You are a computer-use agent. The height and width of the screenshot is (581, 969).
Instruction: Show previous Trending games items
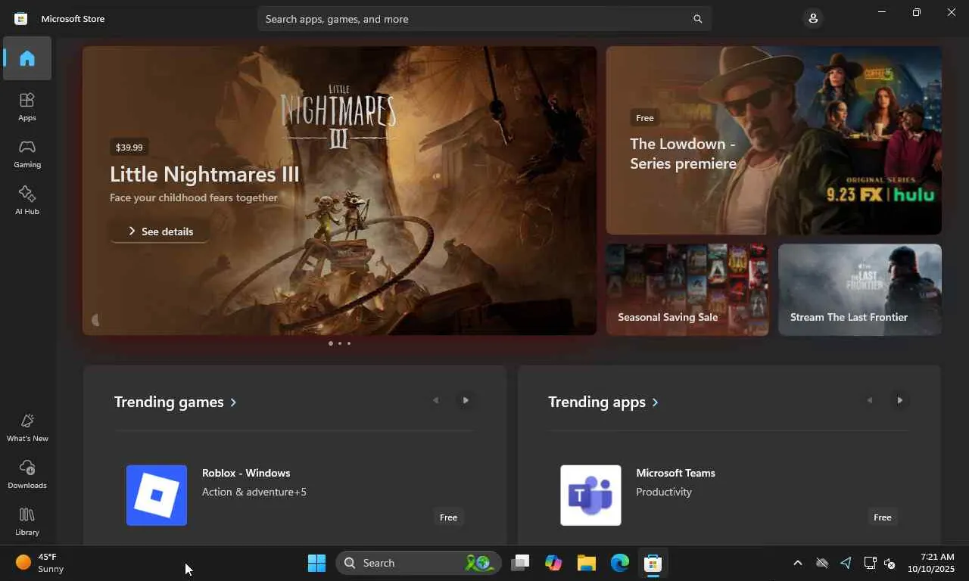click(435, 400)
